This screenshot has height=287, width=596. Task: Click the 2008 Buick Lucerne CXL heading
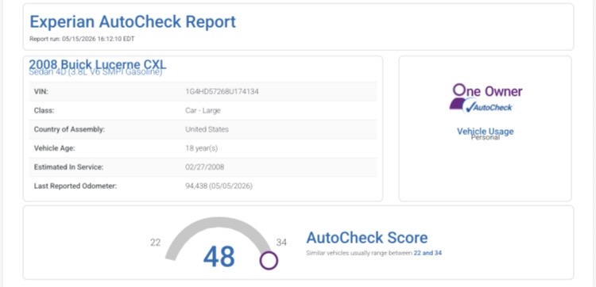point(97,64)
